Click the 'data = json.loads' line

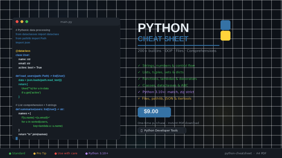pos(40,80)
